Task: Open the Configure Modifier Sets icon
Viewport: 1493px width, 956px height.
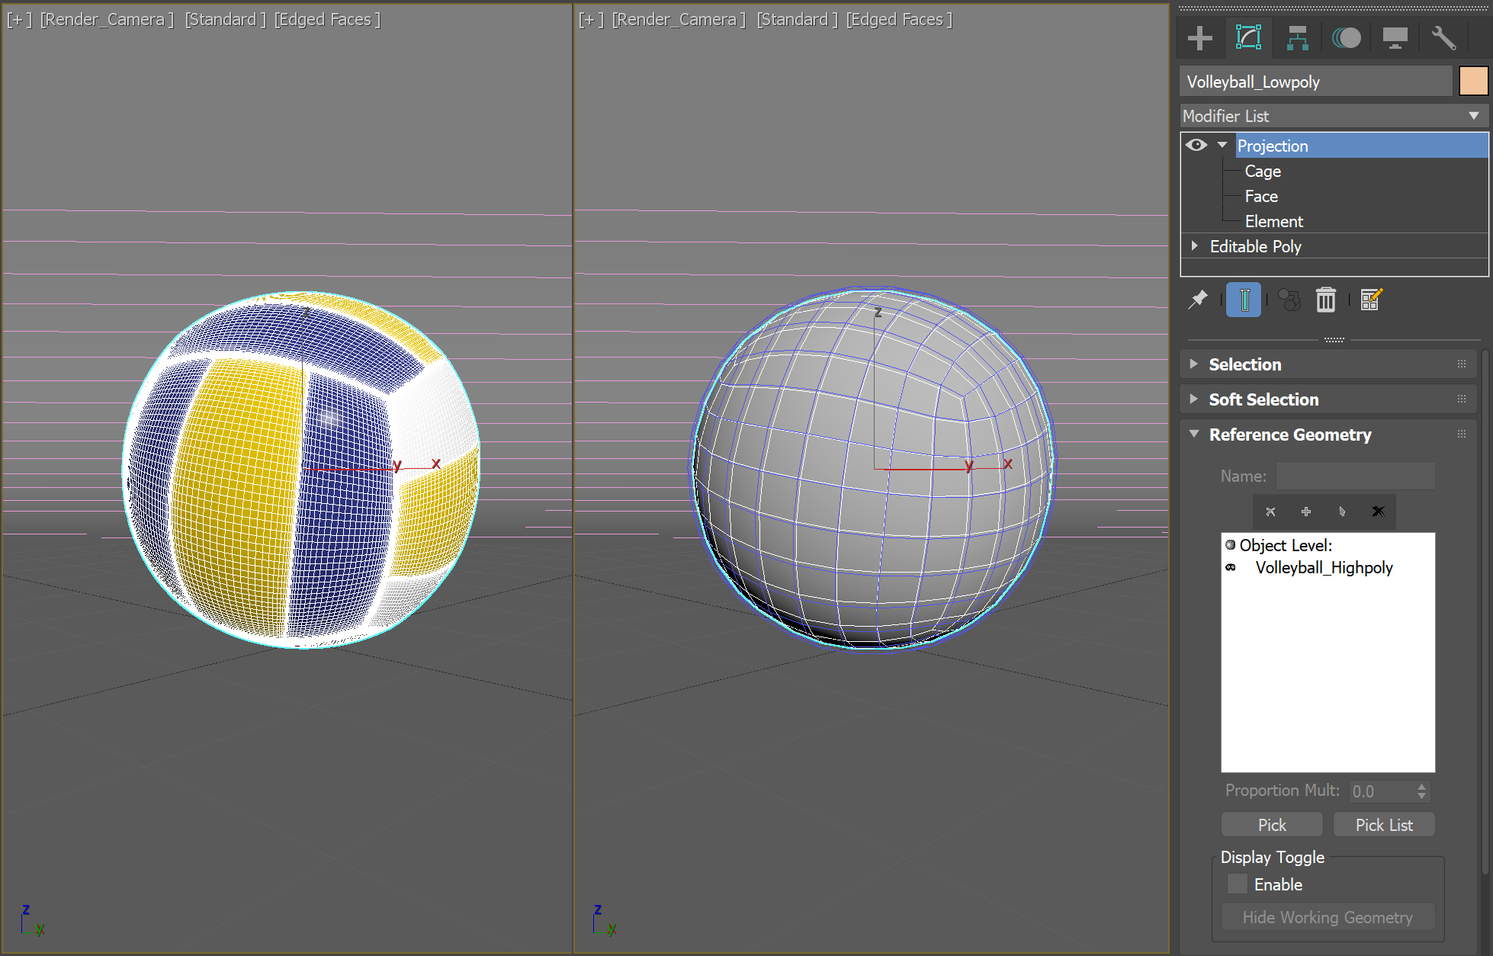Action: 1370,300
